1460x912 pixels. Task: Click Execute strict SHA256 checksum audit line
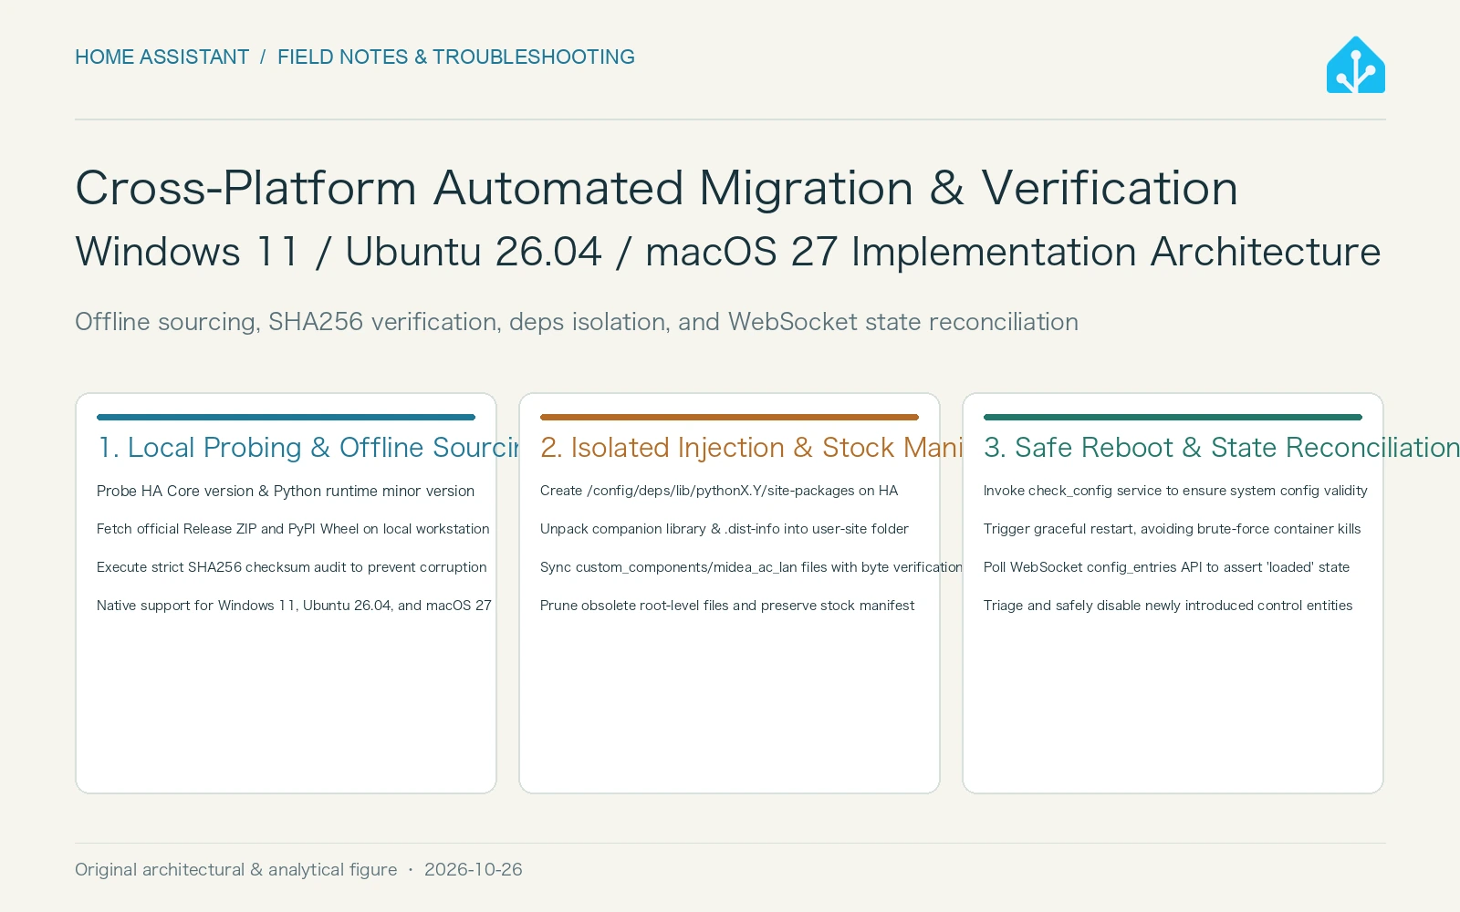coord(292,567)
